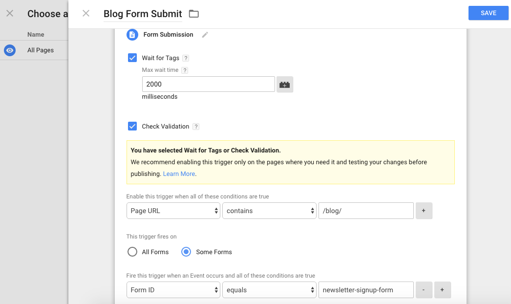Screen dimensions: 511x304
Task: Follow the Learn More link
Action: coord(179,174)
